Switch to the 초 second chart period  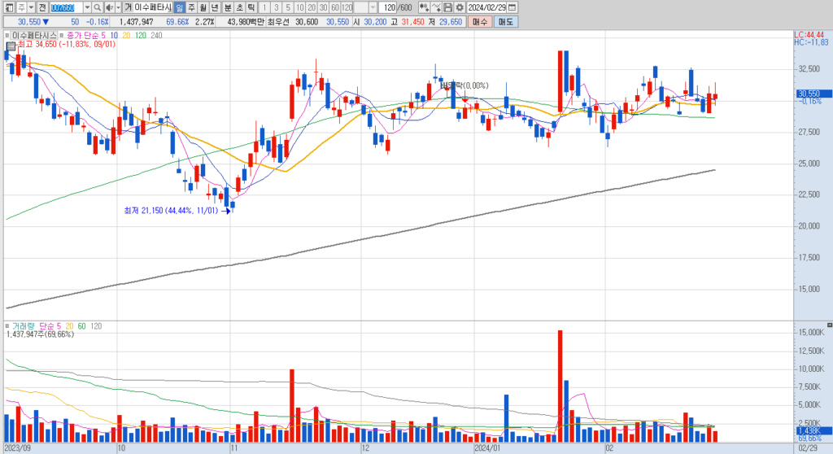(239, 7)
